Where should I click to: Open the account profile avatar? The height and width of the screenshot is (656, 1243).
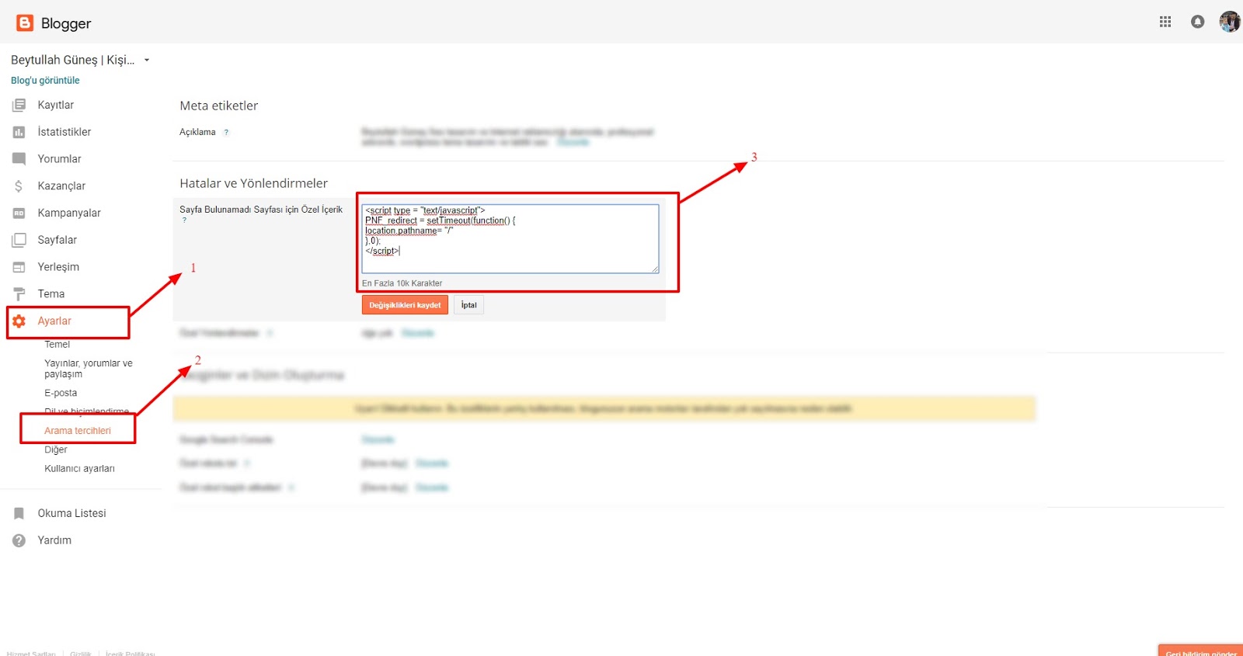click(x=1230, y=22)
